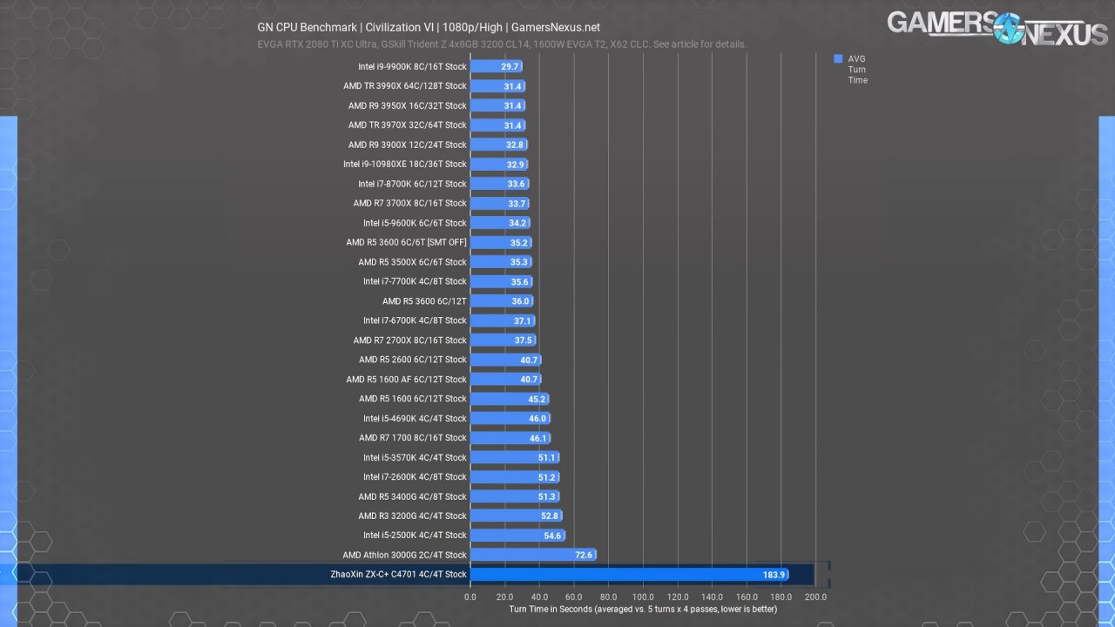
Task: Select the 'ZhaoXin ZX-C+ C4701 4C/4T Stock' label
Action: pos(399,574)
